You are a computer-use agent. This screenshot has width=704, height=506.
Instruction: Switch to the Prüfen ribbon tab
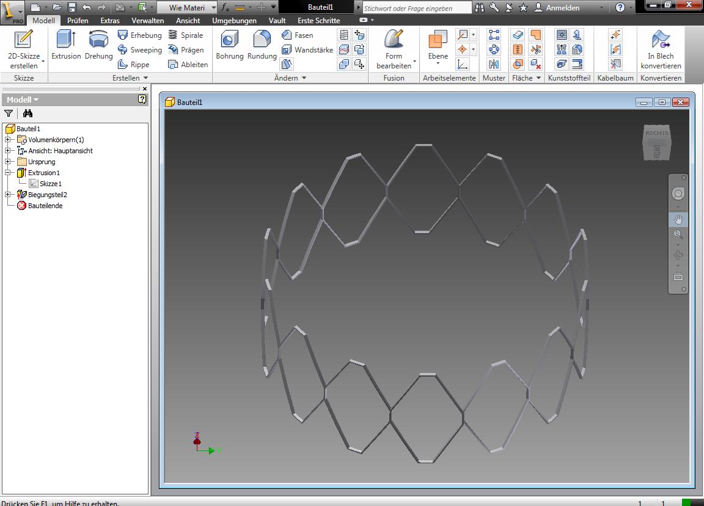[78, 20]
